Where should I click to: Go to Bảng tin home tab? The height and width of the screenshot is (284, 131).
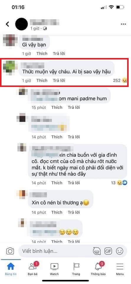pos(11,269)
